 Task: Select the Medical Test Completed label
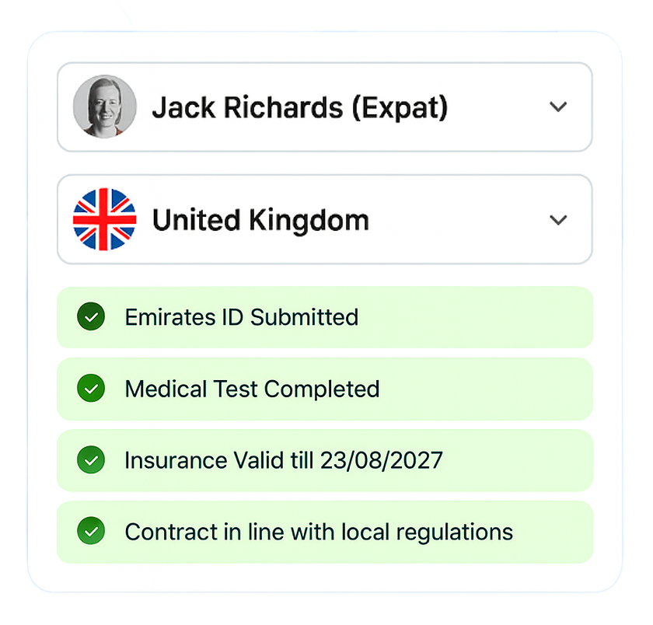252,389
